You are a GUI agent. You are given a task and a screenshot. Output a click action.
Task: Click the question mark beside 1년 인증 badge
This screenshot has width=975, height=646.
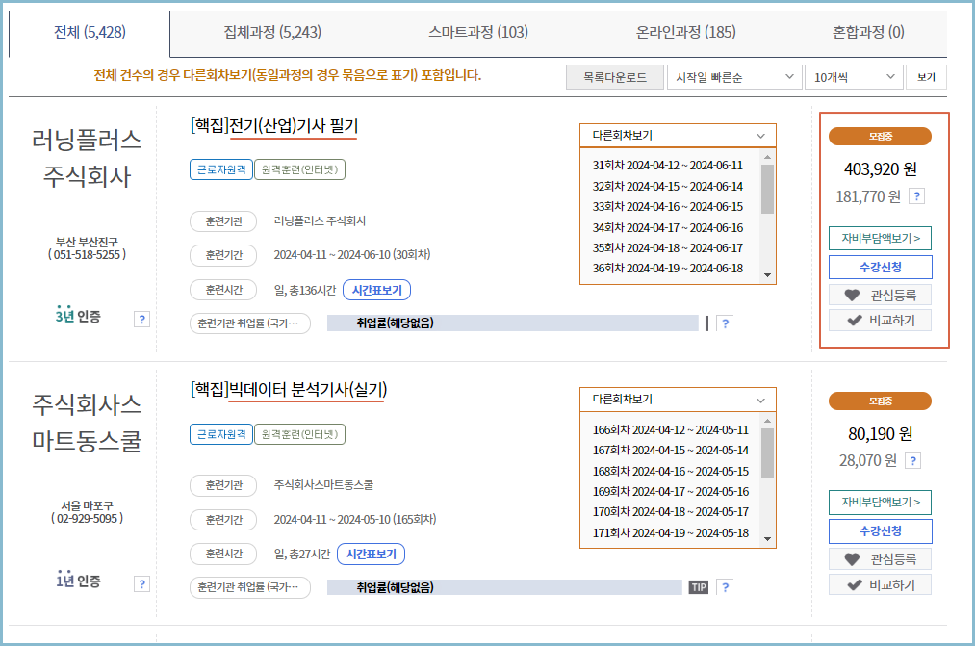coord(141,582)
